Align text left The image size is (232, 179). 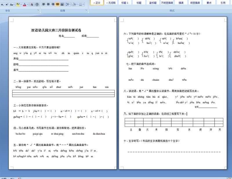44,4
